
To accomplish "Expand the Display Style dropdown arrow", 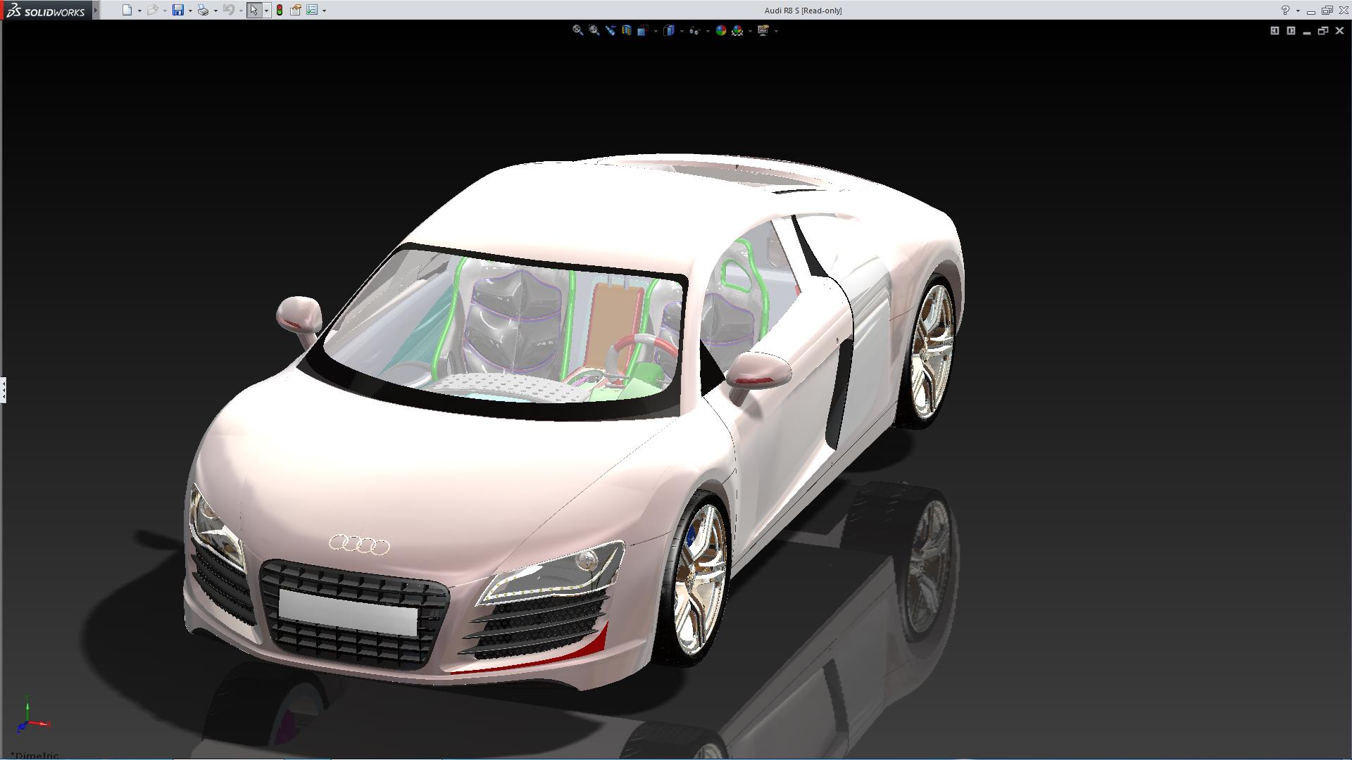I will pyautogui.click(x=682, y=31).
